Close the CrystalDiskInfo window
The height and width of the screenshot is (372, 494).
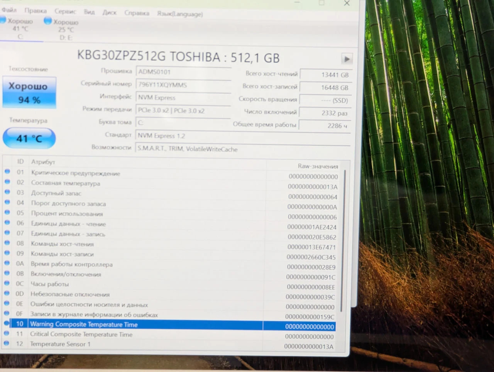(347, 3)
